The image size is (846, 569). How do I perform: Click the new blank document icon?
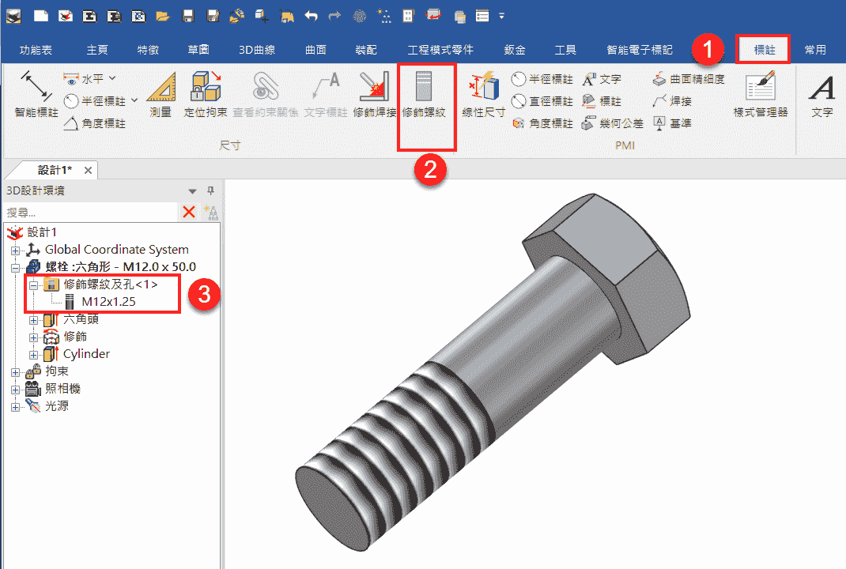point(42,16)
